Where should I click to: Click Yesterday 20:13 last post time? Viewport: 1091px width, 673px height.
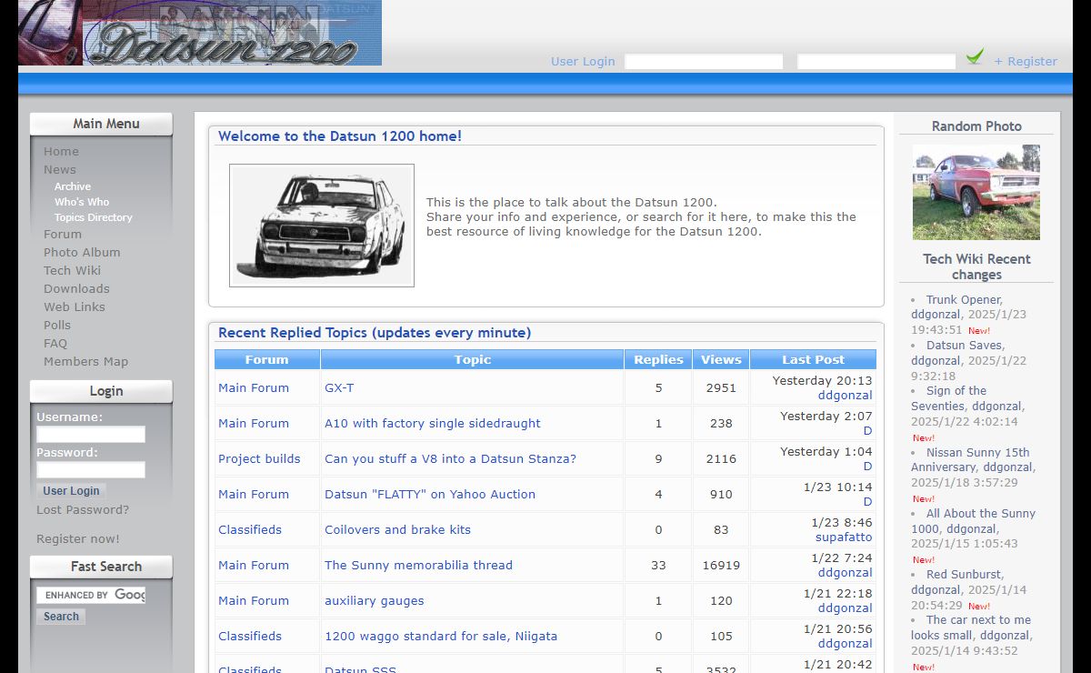822,381
